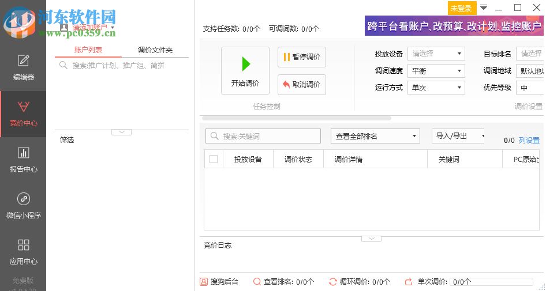546x291 pixels.
Task: Open the 列设置 column settings link
Action: 529,140
